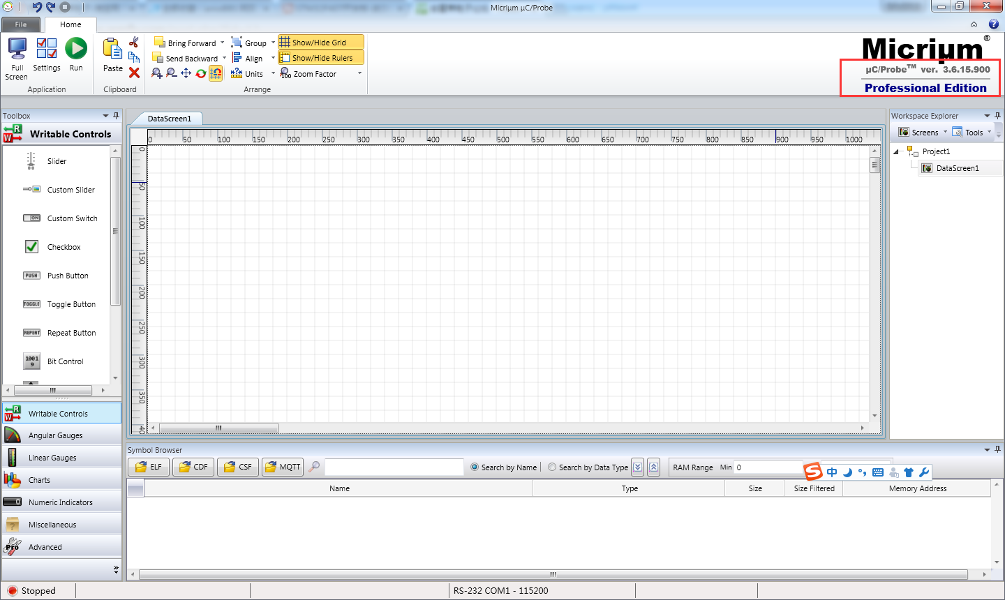Open the Advanced toolbox category
This screenshot has height=600, width=1005.
click(x=61, y=547)
